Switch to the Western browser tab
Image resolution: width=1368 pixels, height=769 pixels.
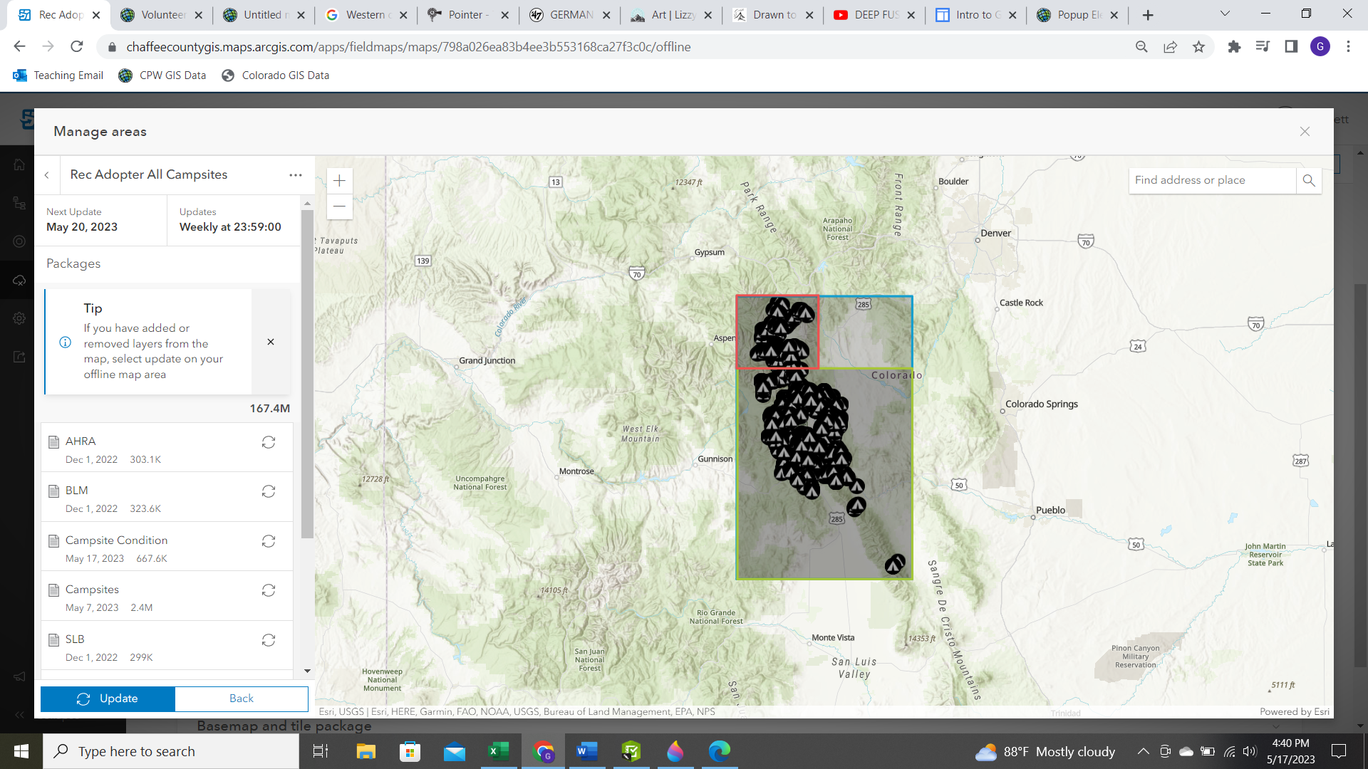point(363,15)
